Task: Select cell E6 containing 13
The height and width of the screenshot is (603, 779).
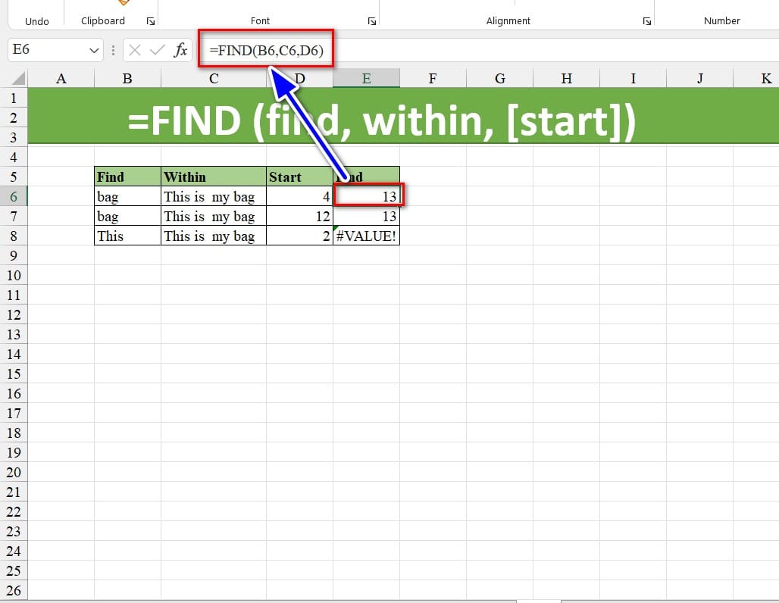Action: [366, 196]
